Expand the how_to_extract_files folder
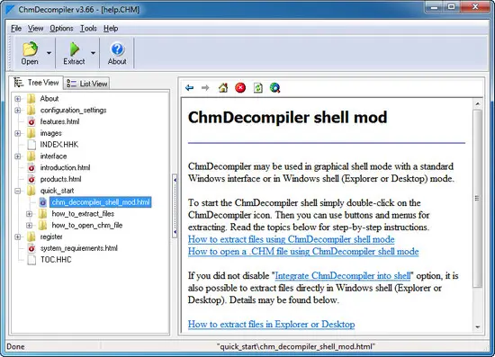 click(x=30, y=214)
